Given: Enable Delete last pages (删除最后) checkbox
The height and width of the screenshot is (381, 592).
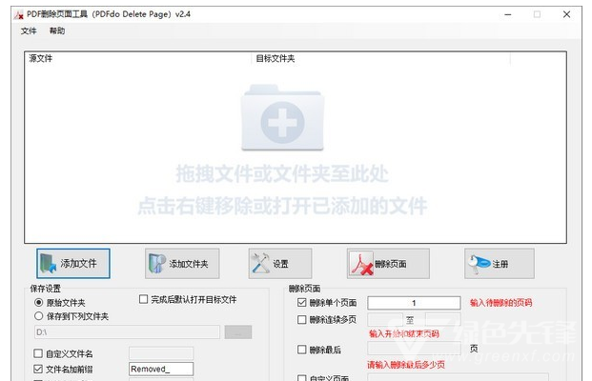Looking at the screenshot, I should click(302, 350).
